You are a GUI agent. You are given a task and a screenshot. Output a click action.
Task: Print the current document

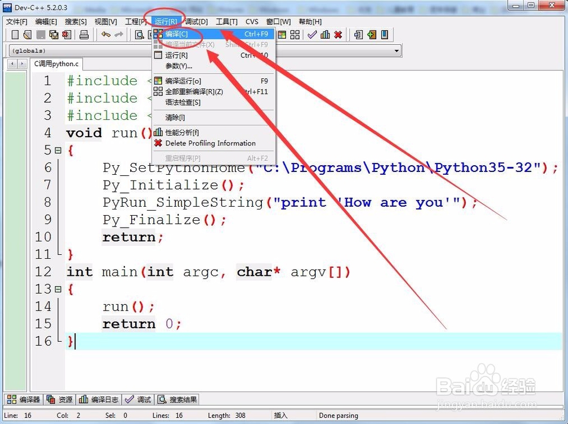click(83, 35)
